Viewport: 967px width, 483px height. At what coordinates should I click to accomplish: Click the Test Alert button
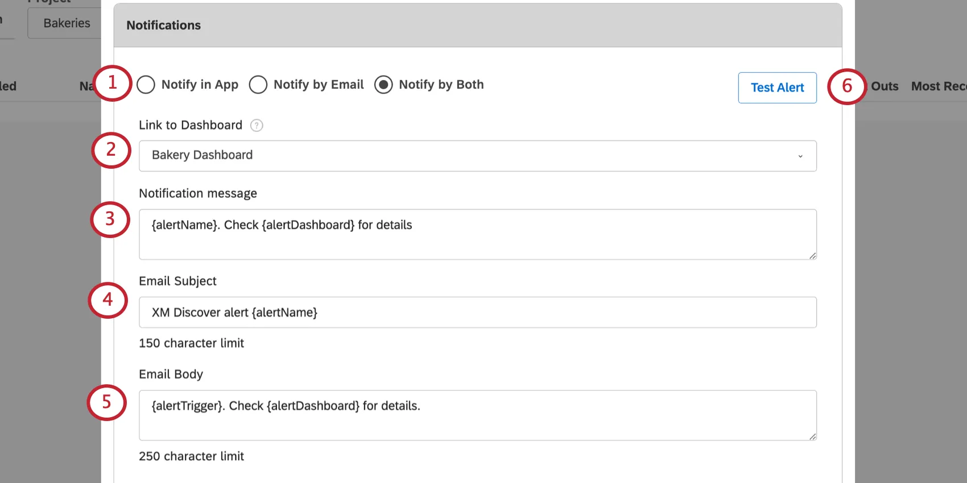[777, 88]
